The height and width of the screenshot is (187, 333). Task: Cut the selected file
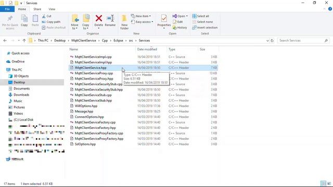tap(47, 16)
